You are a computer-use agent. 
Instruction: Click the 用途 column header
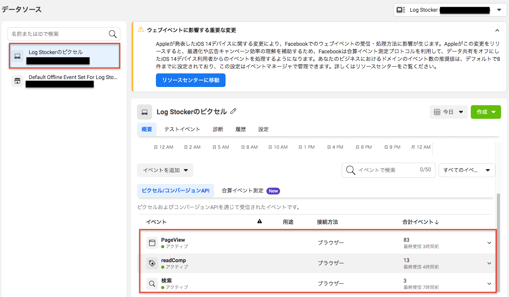(288, 222)
